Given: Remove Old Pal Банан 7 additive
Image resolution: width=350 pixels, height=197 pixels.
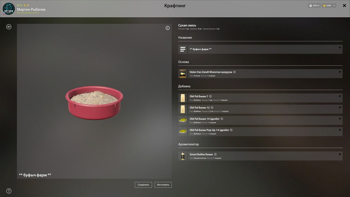Looking at the screenshot, I should point(340,96).
